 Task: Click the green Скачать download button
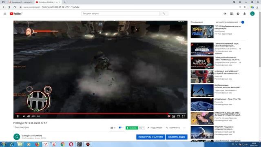point(132,128)
